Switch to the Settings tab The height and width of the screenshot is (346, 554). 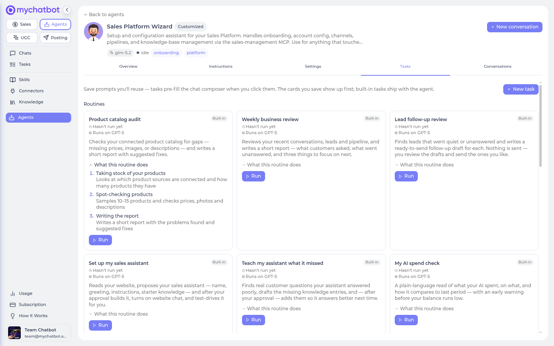click(313, 67)
